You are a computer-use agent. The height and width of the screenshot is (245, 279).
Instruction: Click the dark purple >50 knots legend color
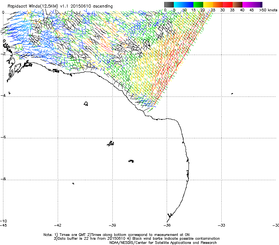(x=261, y=5)
